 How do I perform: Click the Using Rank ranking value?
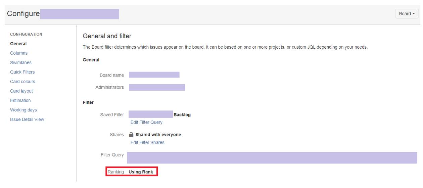coord(141,172)
